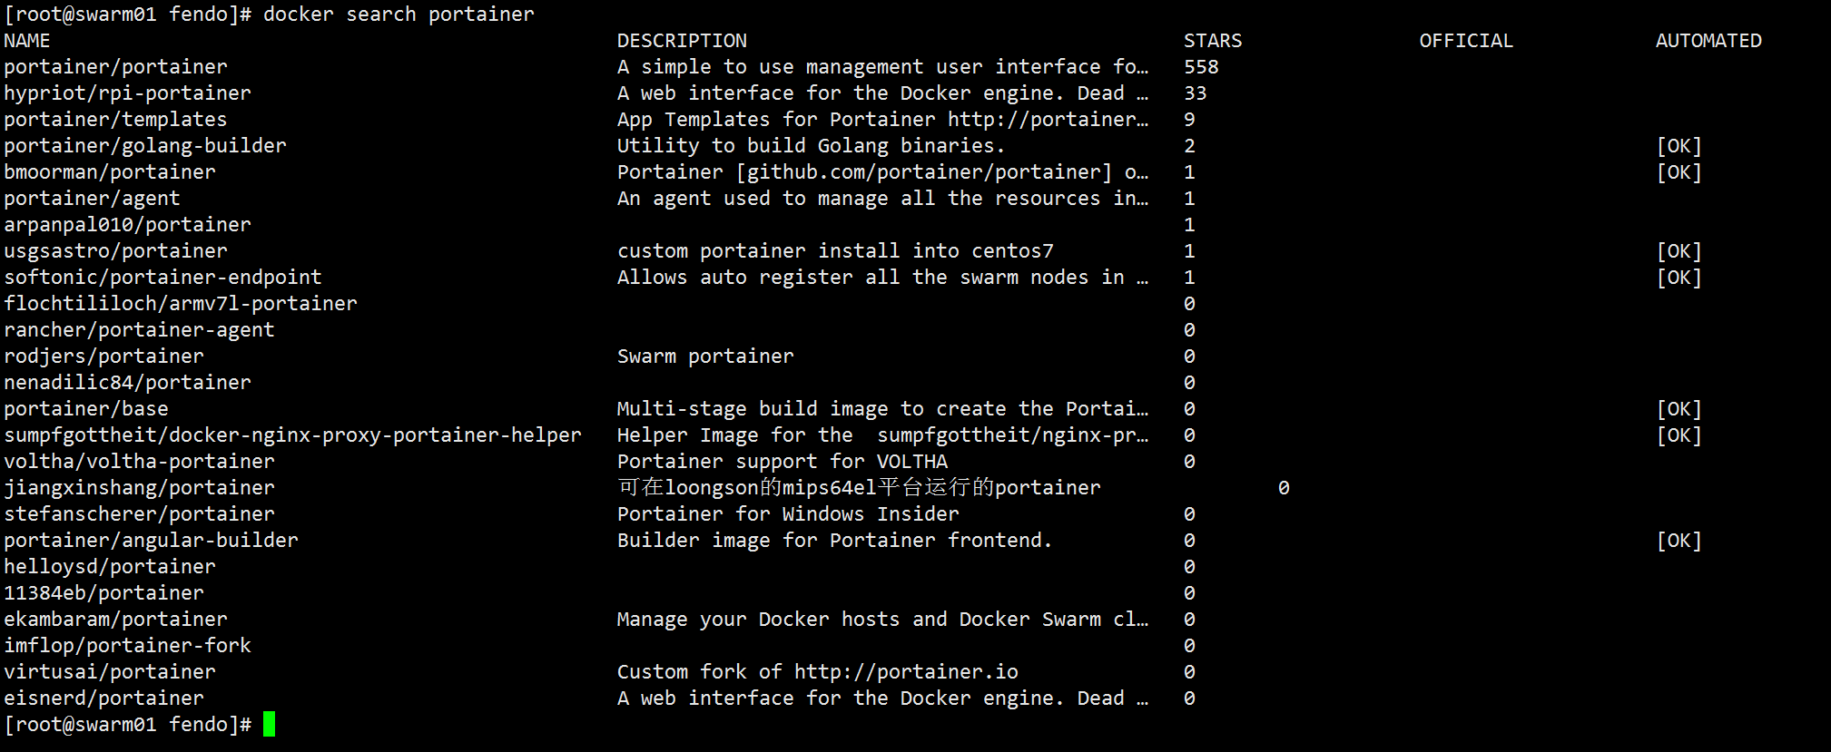Select the hypriot/rpi-portainer image name
This screenshot has width=1831, height=752.
(127, 93)
